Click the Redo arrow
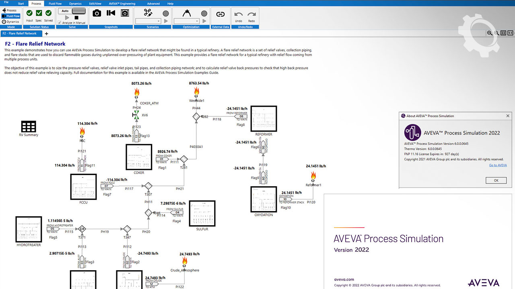This screenshot has height=289, width=515. point(251,14)
